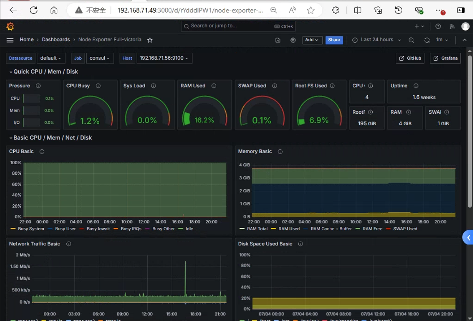The width and height of the screenshot is (473, 321).
Task: Save the dashboard with the disk icon
Action: click(x=278, y=40)
